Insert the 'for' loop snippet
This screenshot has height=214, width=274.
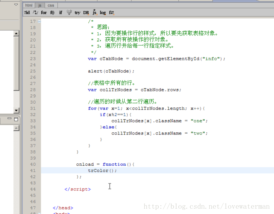pos(44,13)
